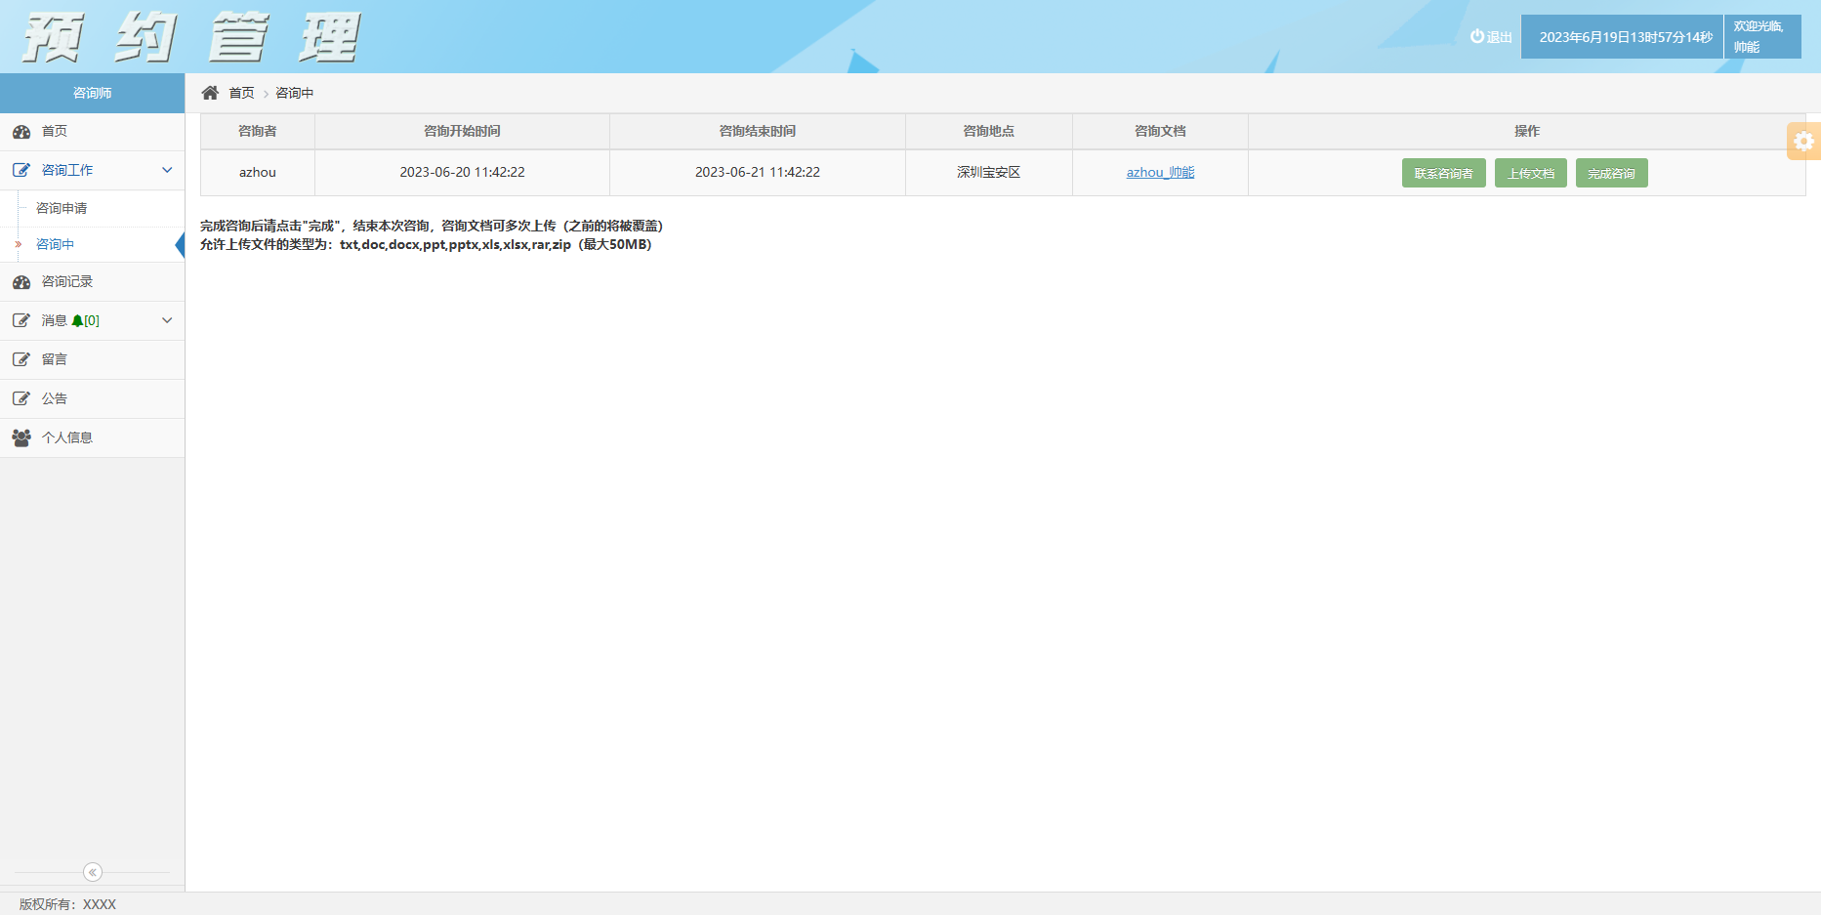
Task: Click the 咨询开始时间 column header
Action: [462, 131]
